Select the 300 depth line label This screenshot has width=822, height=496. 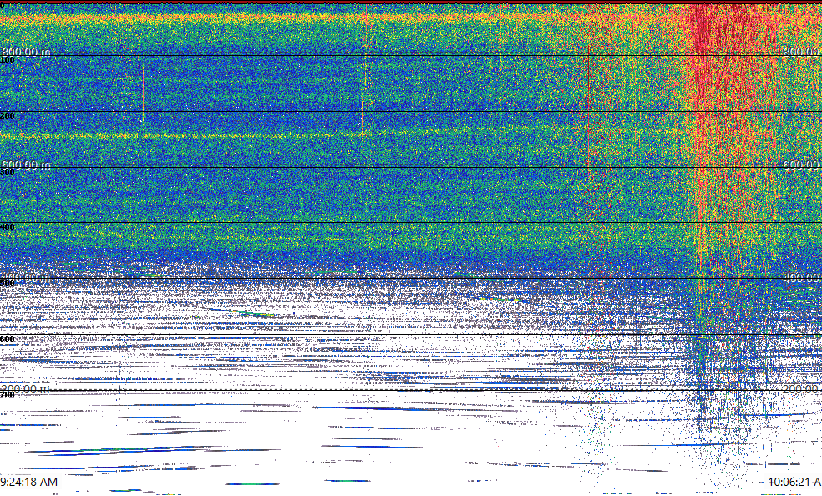pos(8,172)
